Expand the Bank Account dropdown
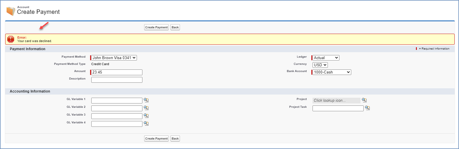Viewport: 459px width, 149px height. [332, 72]
